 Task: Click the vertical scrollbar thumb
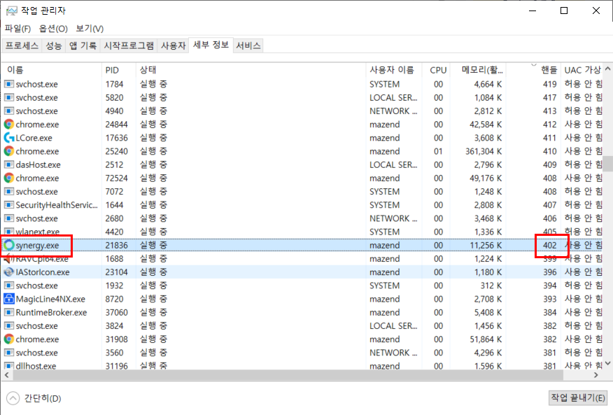point(607,164)
